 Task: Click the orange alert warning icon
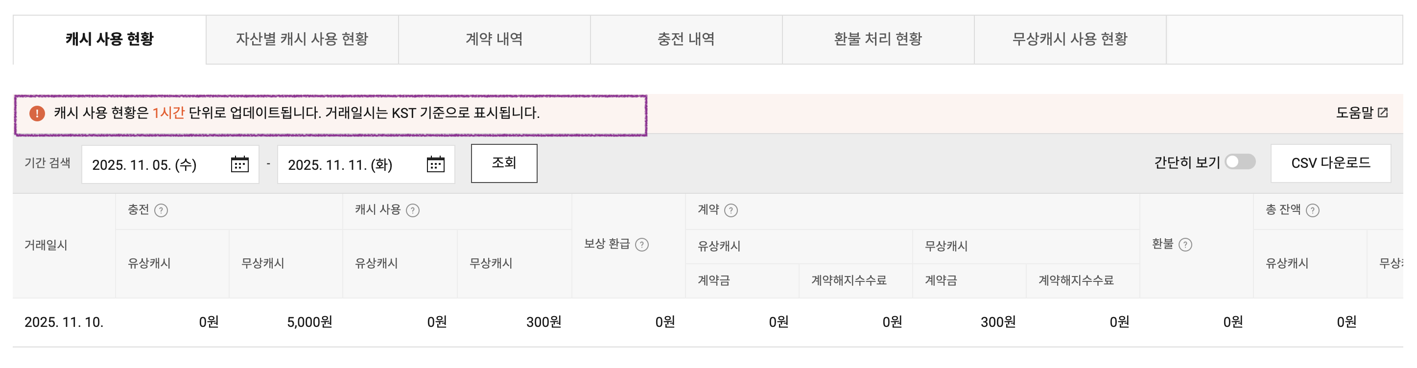[x=37, y=114]
